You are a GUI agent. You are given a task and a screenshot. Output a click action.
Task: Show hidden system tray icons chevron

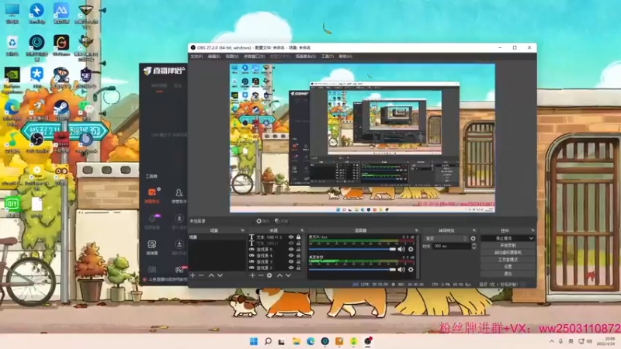pyautogui.click(x=552, y=341)
